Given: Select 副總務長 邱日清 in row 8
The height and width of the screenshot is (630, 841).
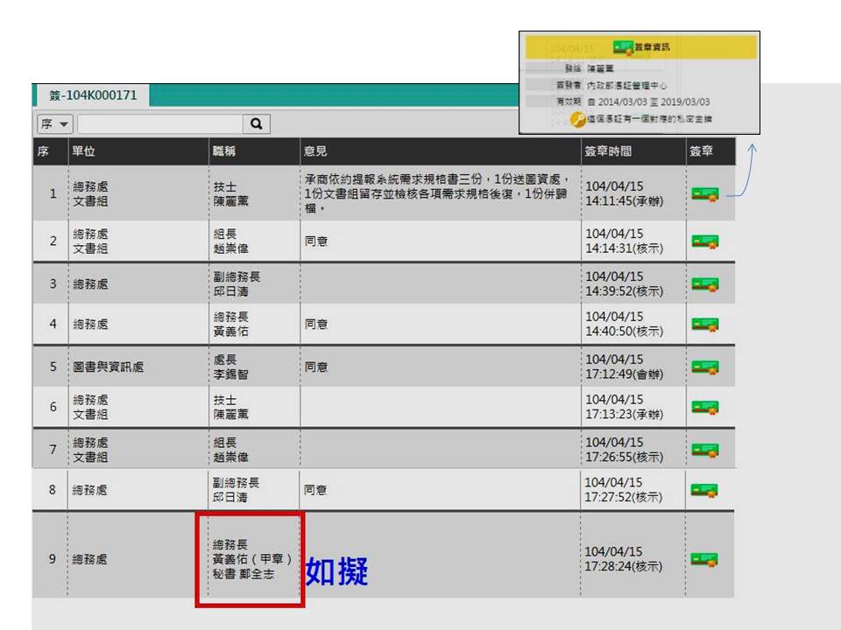Looking at the screenshot, I should pos(236,490).
